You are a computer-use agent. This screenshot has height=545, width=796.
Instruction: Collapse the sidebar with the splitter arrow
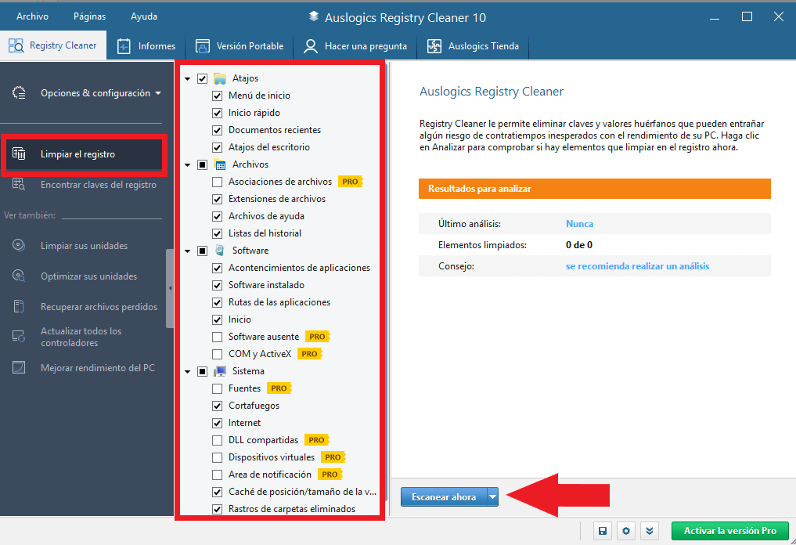(x=170, y=288)
